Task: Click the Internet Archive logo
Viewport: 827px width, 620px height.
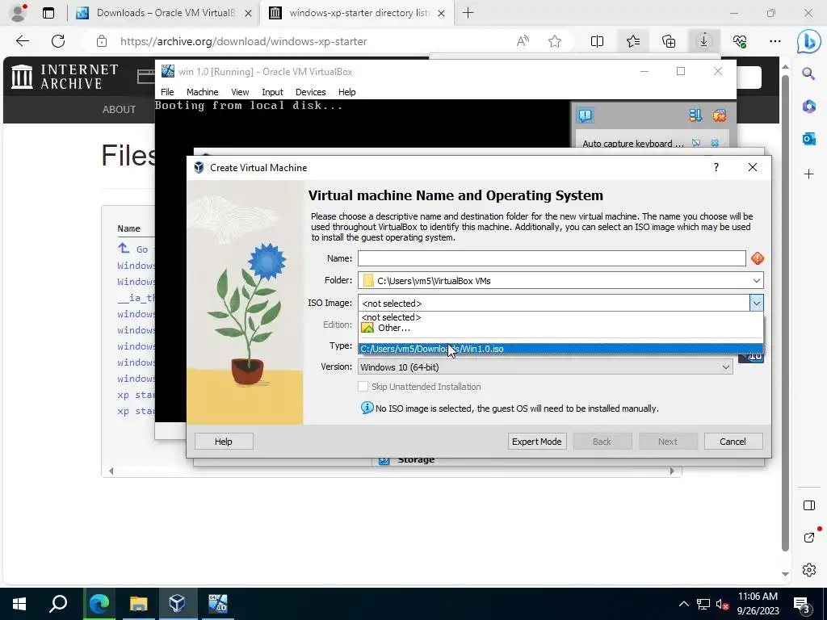Action: [65, 77]
